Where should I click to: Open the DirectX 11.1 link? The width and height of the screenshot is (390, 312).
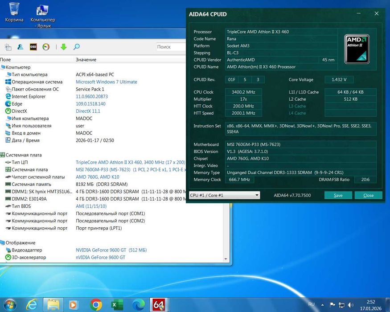(x=88, y=111)
